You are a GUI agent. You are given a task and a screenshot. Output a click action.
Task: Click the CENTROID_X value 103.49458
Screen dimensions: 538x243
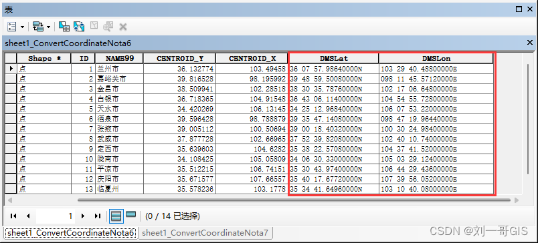coord(252,69)
